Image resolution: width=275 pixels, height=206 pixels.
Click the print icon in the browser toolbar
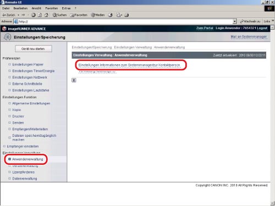tap(127, 15)
